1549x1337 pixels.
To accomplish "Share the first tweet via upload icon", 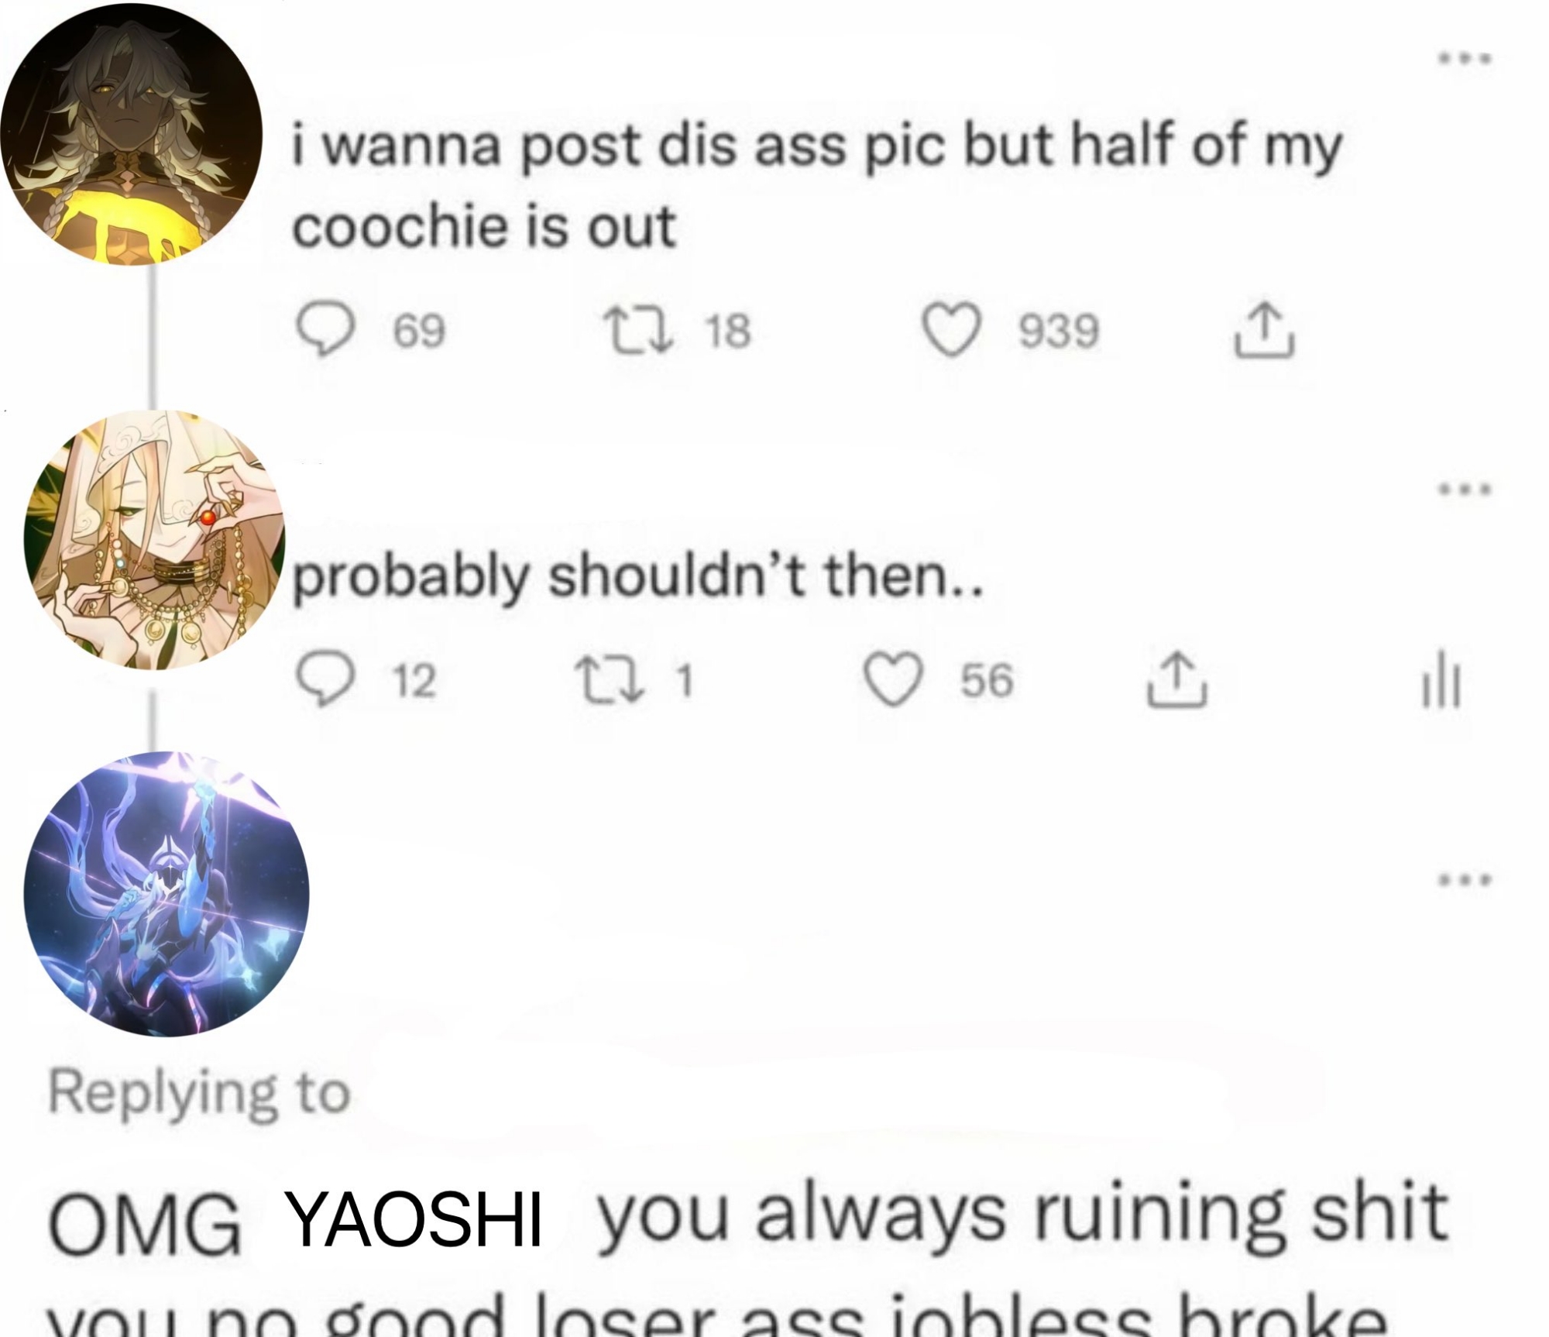I will pyautogui.click(x=1263, y=330).
